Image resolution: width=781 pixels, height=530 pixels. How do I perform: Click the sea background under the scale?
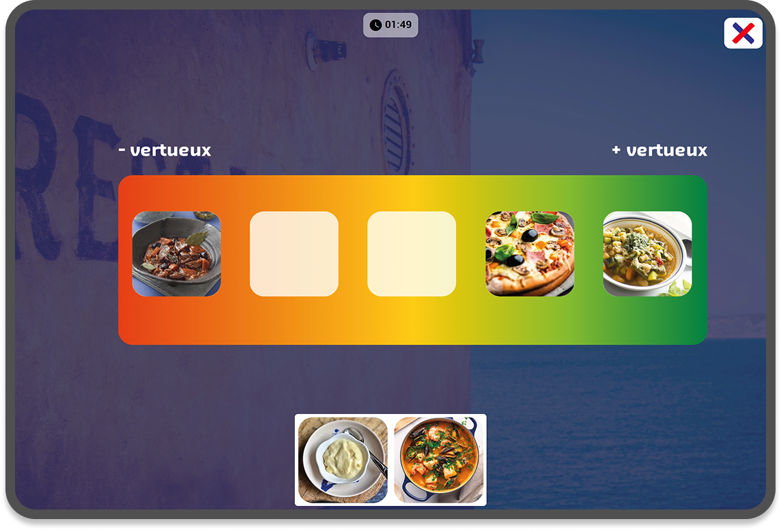point(618,423)
